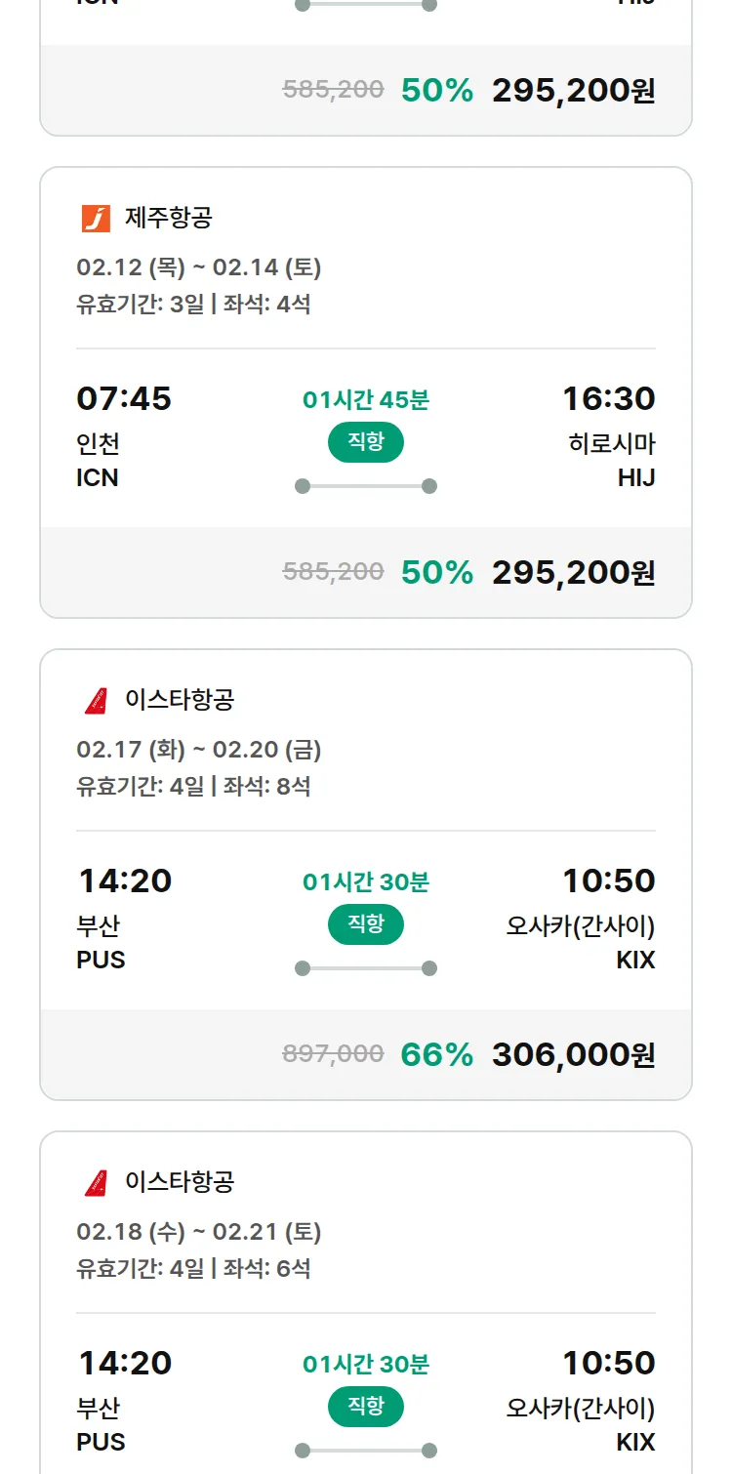
Task: Tap the 66% discount label
Action: [x=436, y=1055]
